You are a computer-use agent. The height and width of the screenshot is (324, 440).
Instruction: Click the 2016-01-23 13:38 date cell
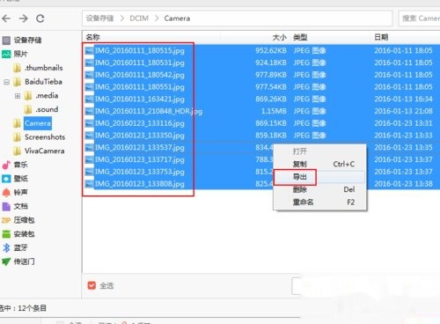(403, 184)
